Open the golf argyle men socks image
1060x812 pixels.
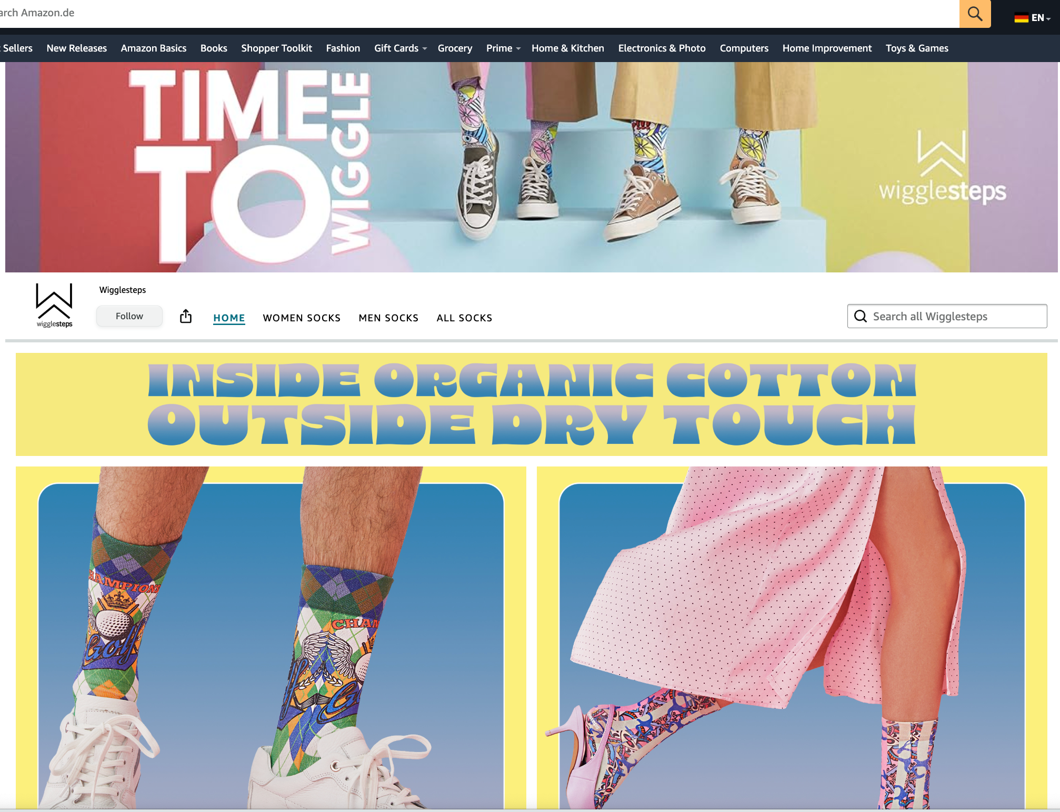[271, 637]
